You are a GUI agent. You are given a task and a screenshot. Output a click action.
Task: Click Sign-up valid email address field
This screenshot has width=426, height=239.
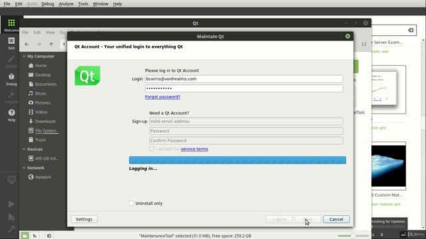coord(246,121)
